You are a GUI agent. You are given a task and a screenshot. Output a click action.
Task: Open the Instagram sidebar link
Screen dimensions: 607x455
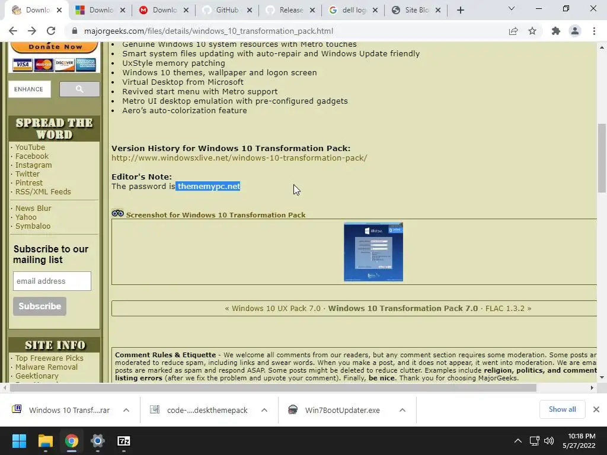pyautogui.click(x=33, y=165)
